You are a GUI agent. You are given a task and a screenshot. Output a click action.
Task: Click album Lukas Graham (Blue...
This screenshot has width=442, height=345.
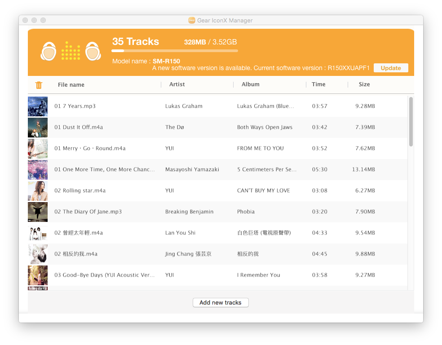(x=265, y=106)
